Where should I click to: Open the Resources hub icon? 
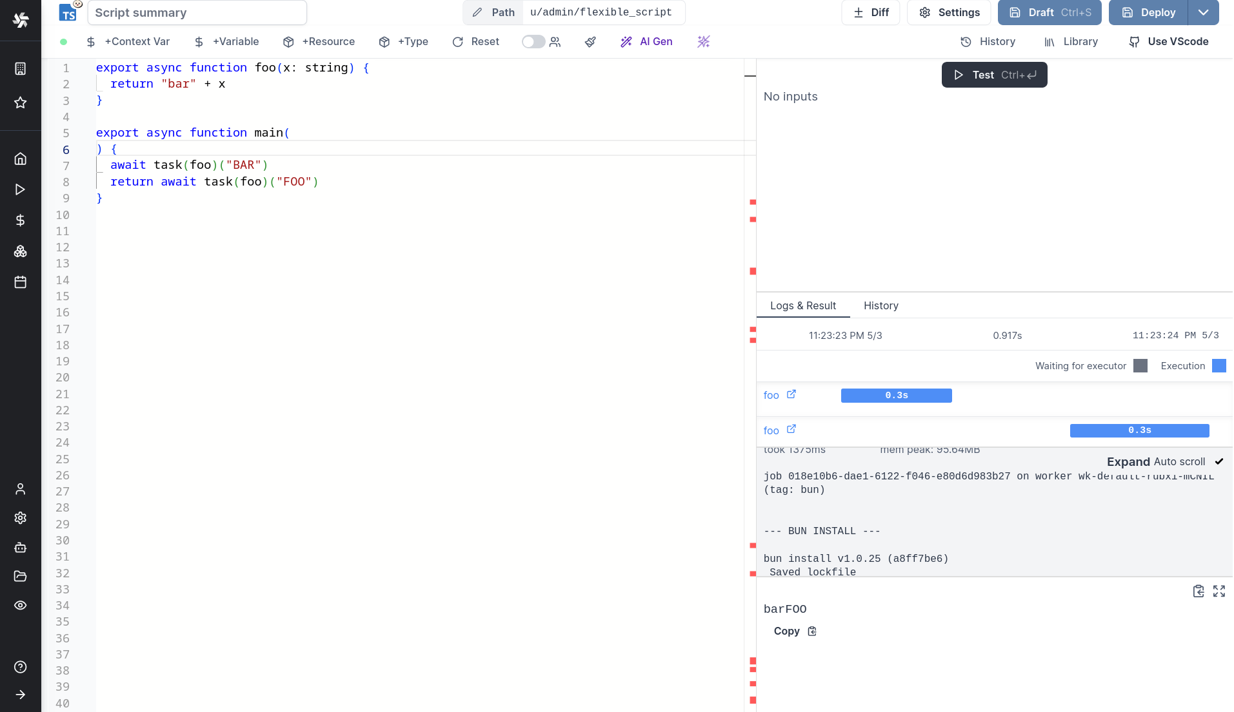(x=20, y=251)
